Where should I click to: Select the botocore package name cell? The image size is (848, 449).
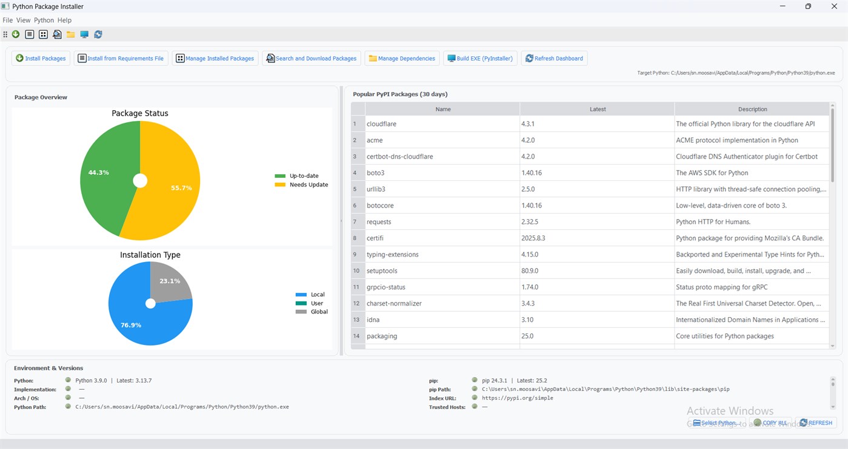[x=442, y=205]
